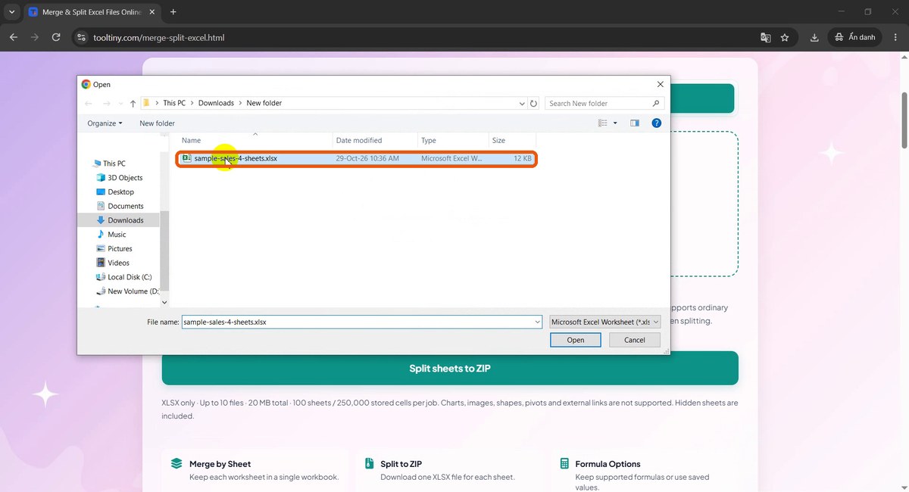Open Pictures in navigation pane
The height and width of the screenshot is (492, 909).
click(x=114, y=248)
